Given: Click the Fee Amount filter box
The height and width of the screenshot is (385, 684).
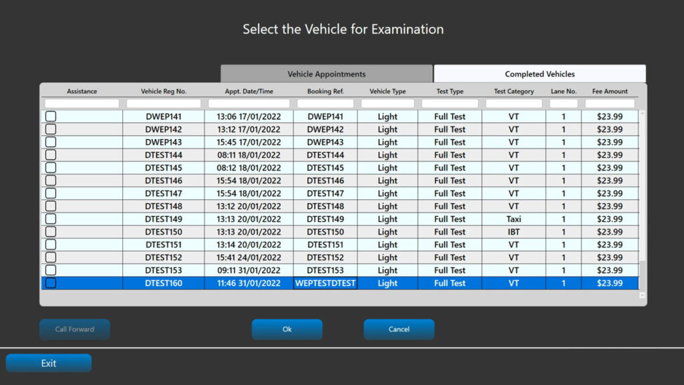Looking at the screenshot, I should pyautogui.click(x=609, y=103).
